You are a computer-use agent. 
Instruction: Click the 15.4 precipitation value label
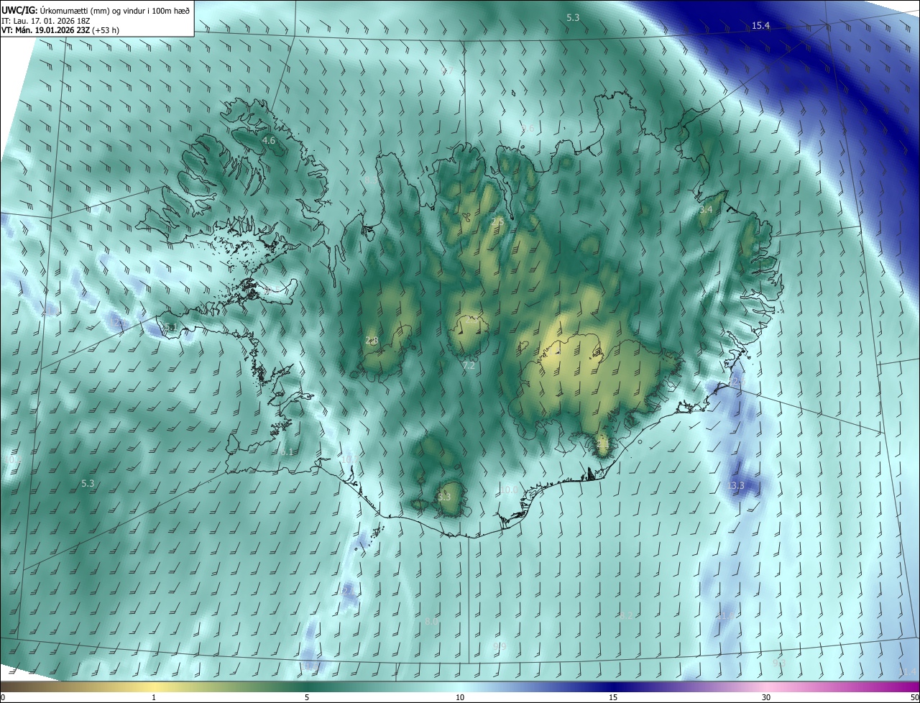pyautogui.click(x=760, y=26)
